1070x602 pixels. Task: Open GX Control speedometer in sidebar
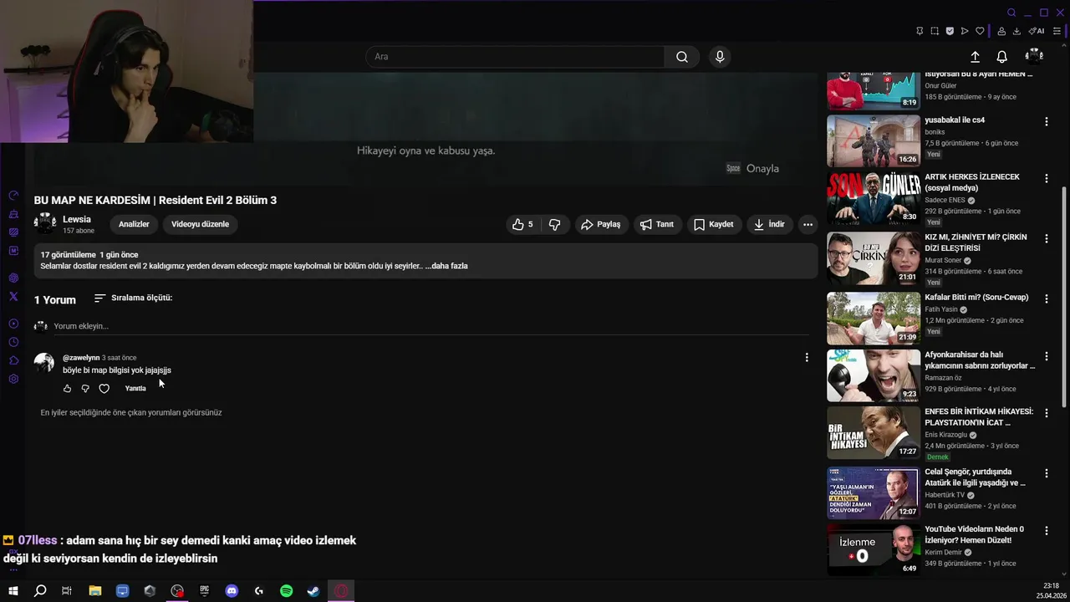pos(13,196)
